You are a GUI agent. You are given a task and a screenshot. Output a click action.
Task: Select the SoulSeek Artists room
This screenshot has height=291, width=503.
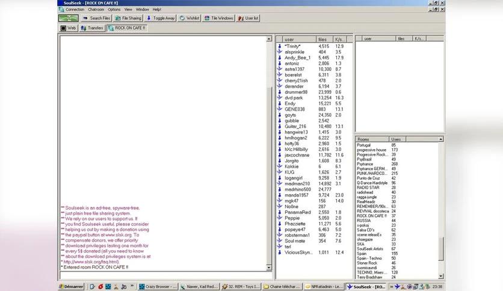(x=370, y=249)
